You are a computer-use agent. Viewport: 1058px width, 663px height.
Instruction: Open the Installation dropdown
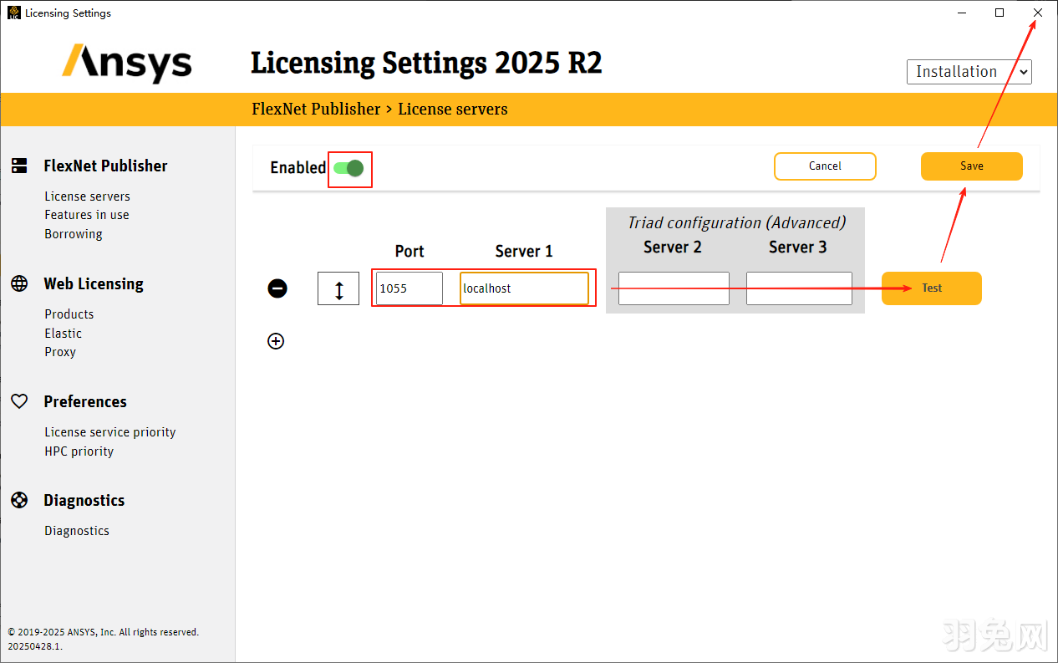tap(969, 71)
